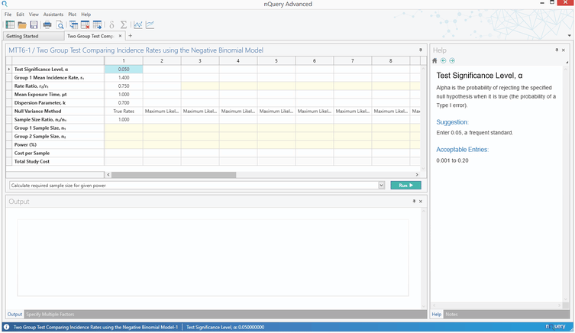Close the Output panel
Viewport: 575px width, 333px height.
(x=421, y=202)
